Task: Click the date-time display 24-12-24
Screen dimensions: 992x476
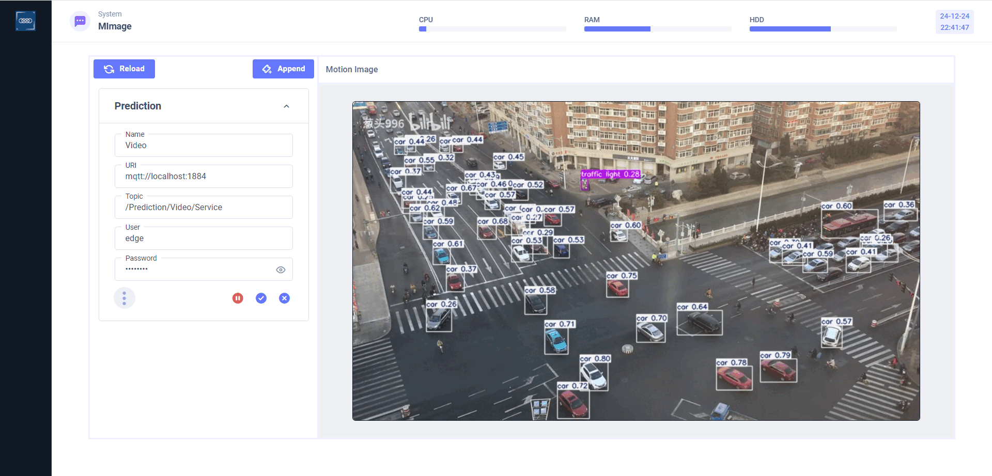Action: tap(954, 22)
